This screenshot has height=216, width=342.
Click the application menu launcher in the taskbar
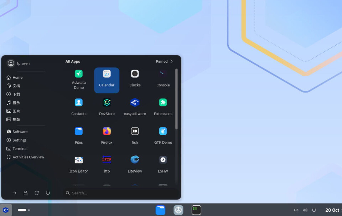[x=6, y=210]
